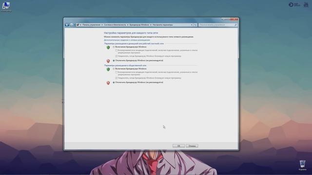Click the 'Отмена' cancel button
Screen dimensions: 312x175
(192, 146)
